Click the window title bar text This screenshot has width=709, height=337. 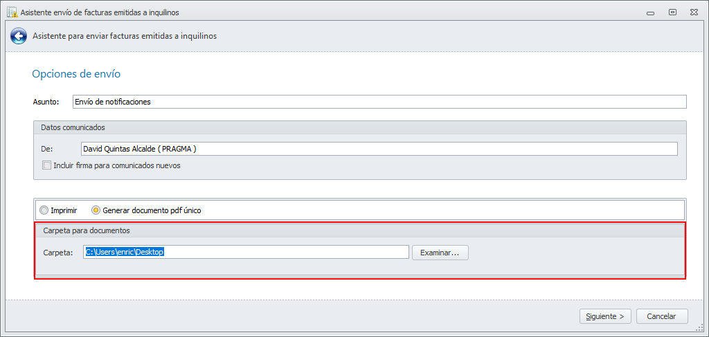click(97, 12)
